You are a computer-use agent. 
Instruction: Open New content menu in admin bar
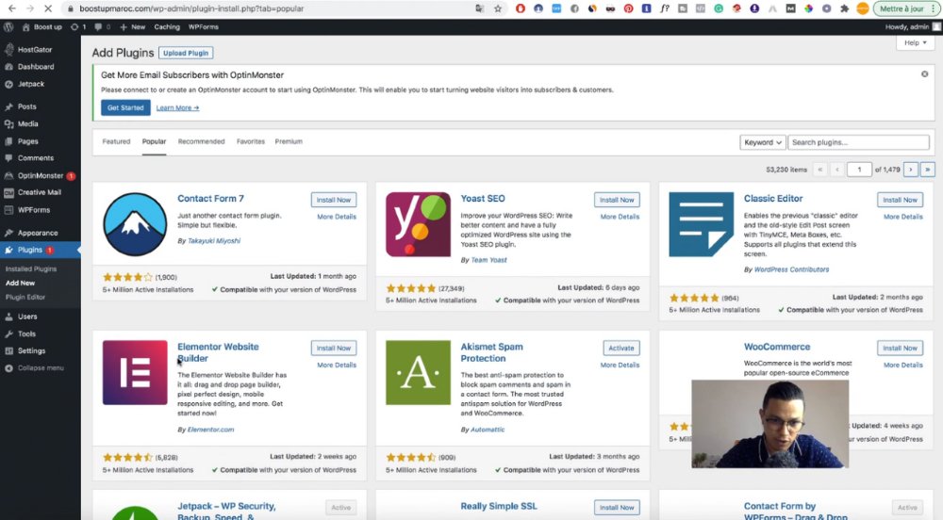coord(133,27)
